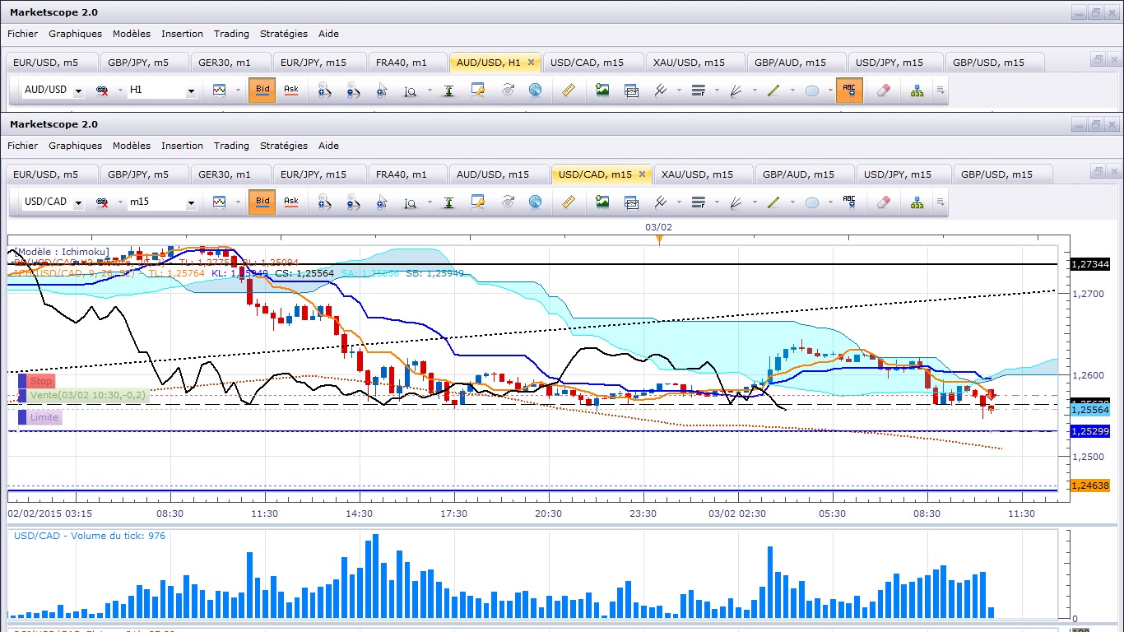Click the orange 1,24638 price label

pyautogui.click(x=1090, y=486)
